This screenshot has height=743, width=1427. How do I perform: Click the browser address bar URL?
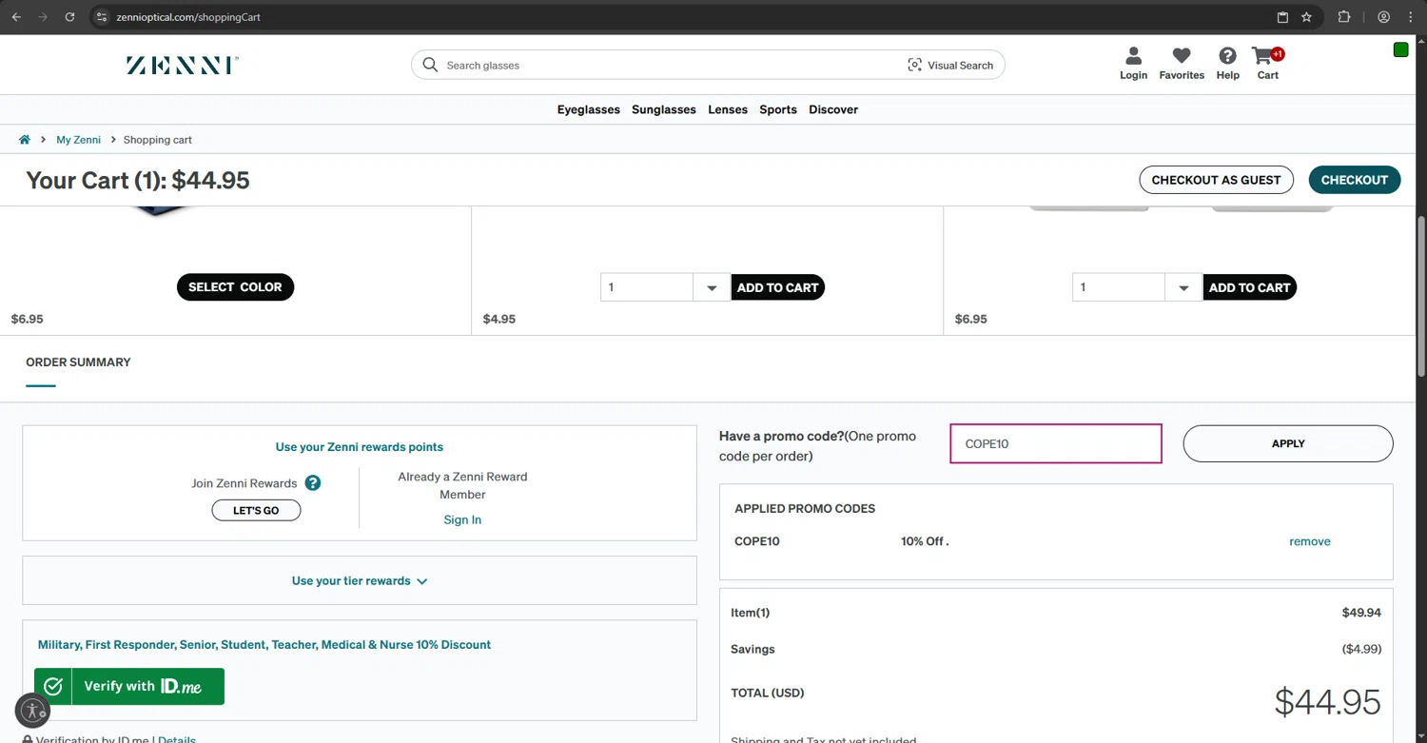point(188,17)
